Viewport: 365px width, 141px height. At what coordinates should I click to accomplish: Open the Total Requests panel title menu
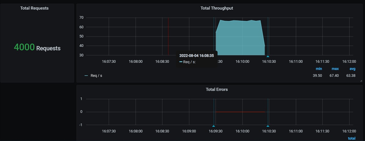[34, 8]
